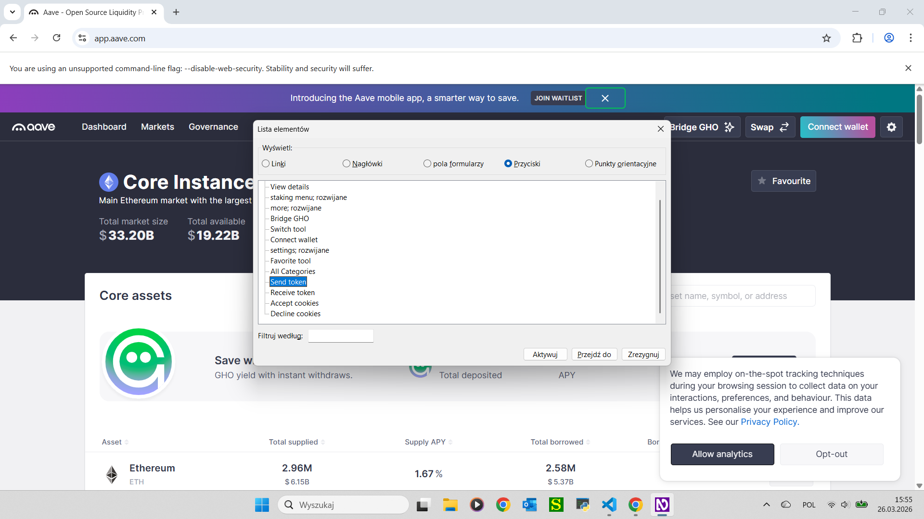Open File Explorer from the taskbar
The height and width of the screenshot is (519, 924).
(x=450, y=505)
